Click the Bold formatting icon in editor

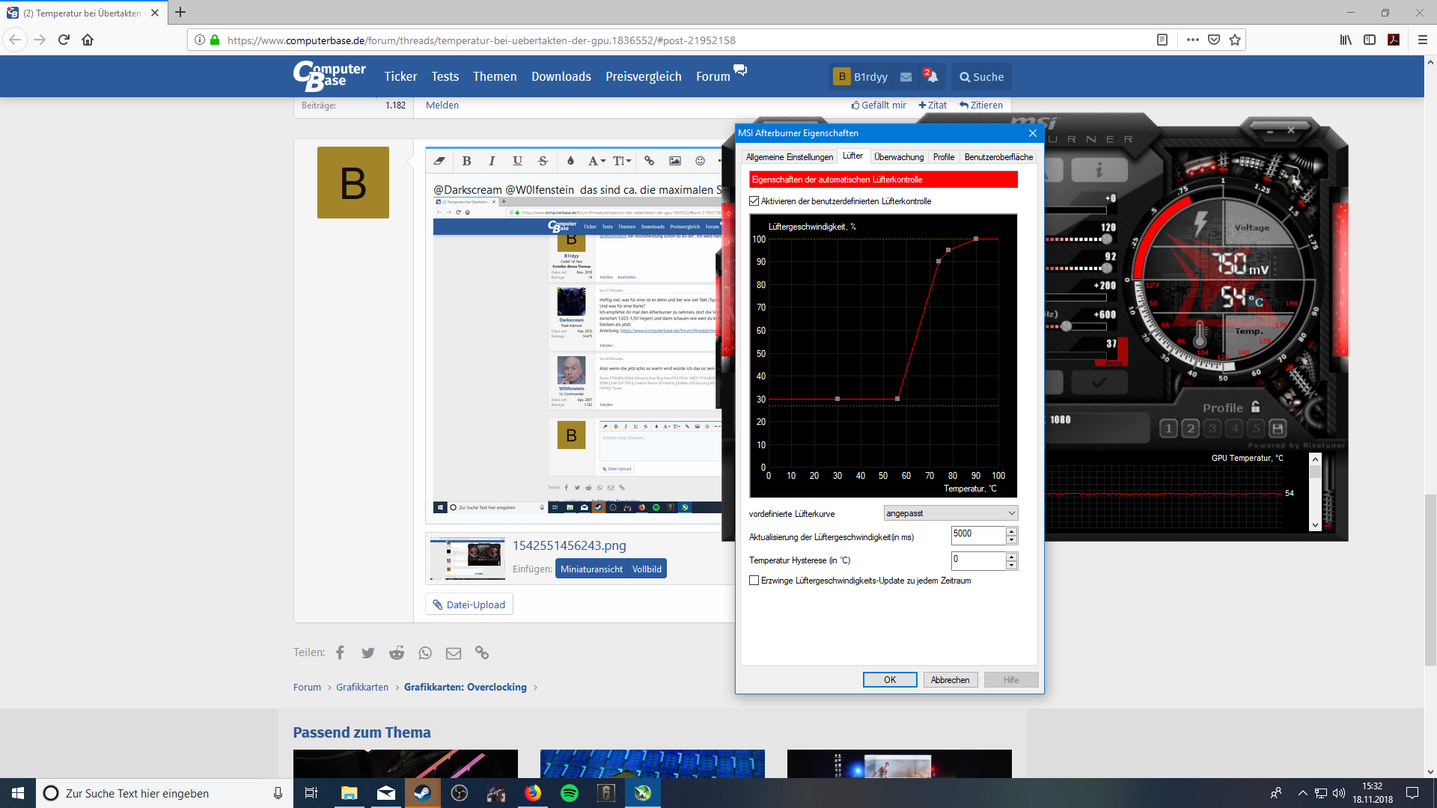(466, 161)
